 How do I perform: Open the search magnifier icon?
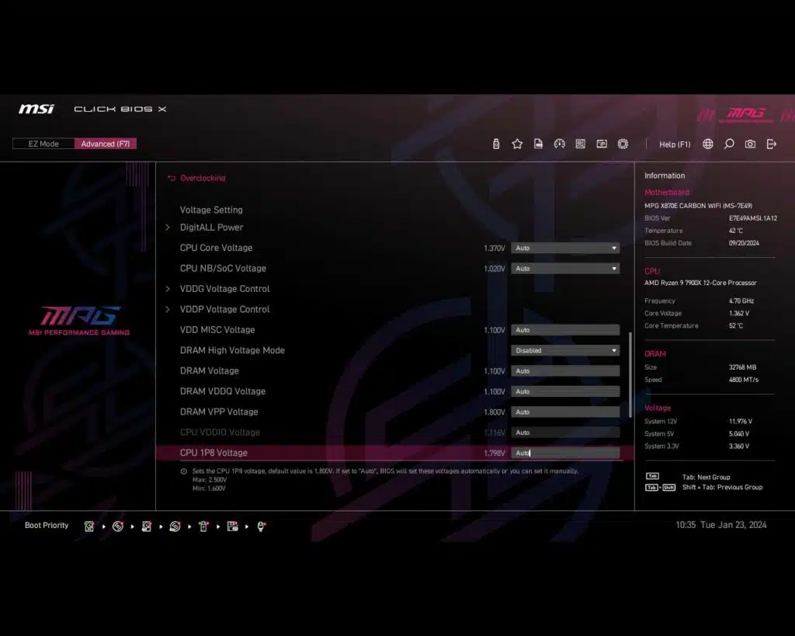point(729,144)
